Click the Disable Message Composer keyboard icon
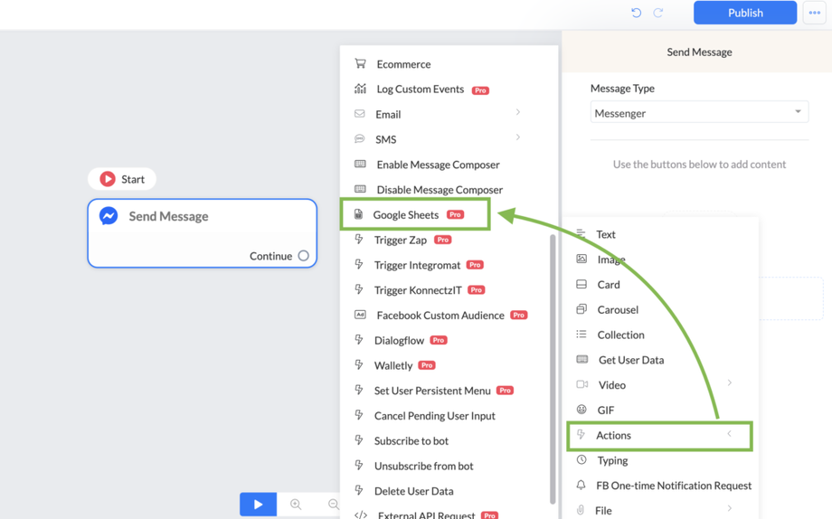Viewport: 832px width, 519px height. pyautogui.click(x=360, y=189)
